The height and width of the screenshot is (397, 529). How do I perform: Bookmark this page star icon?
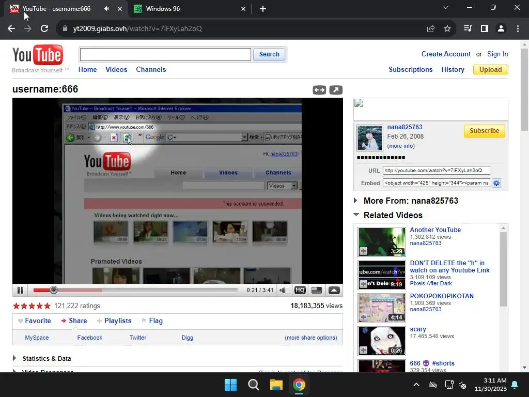[x=447, y=29]
